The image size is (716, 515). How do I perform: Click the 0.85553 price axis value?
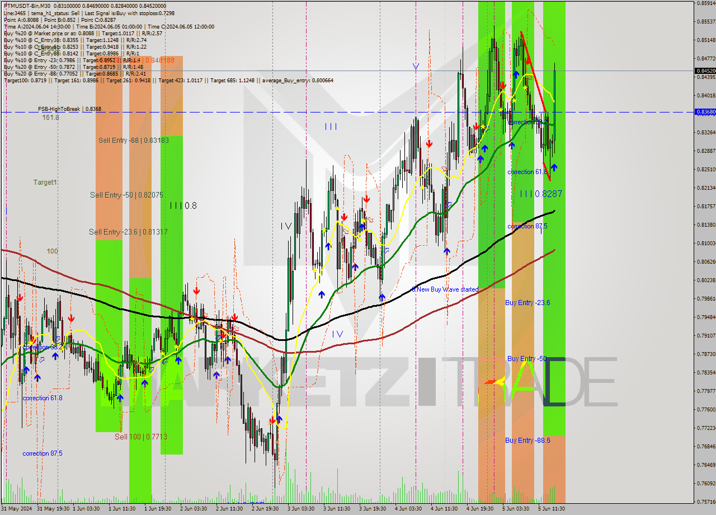point(706,21)
